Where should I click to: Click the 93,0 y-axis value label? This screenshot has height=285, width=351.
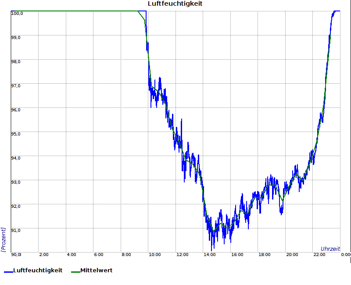point(16,182)
